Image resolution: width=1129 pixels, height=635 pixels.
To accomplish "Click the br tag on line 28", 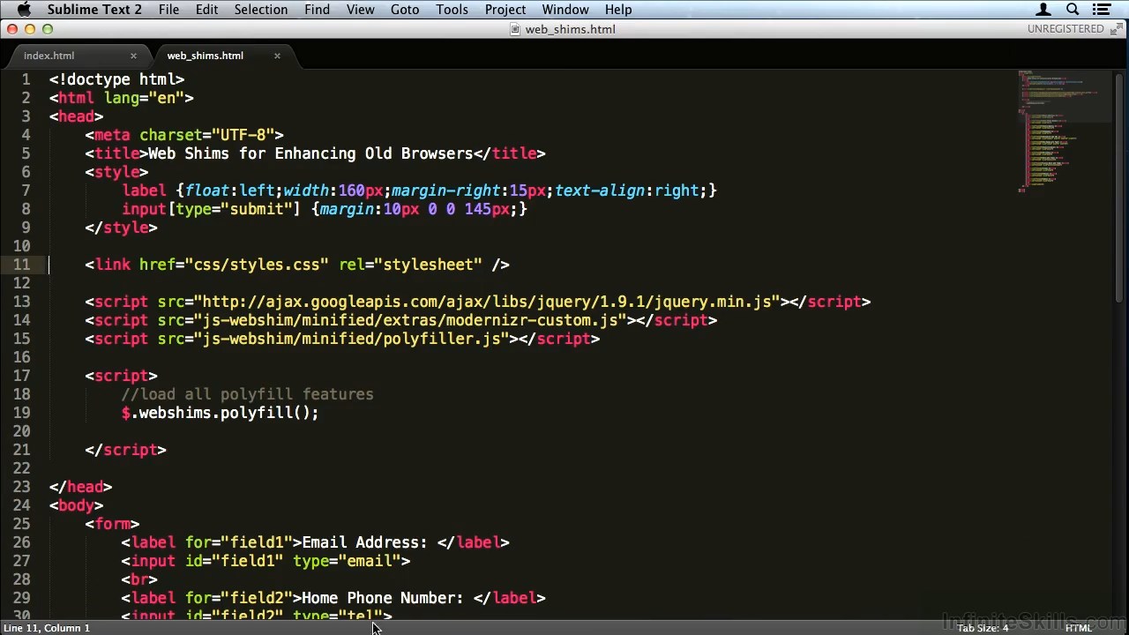I will 139,579.
